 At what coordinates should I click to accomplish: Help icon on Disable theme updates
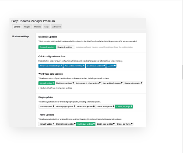pos(75,124)
